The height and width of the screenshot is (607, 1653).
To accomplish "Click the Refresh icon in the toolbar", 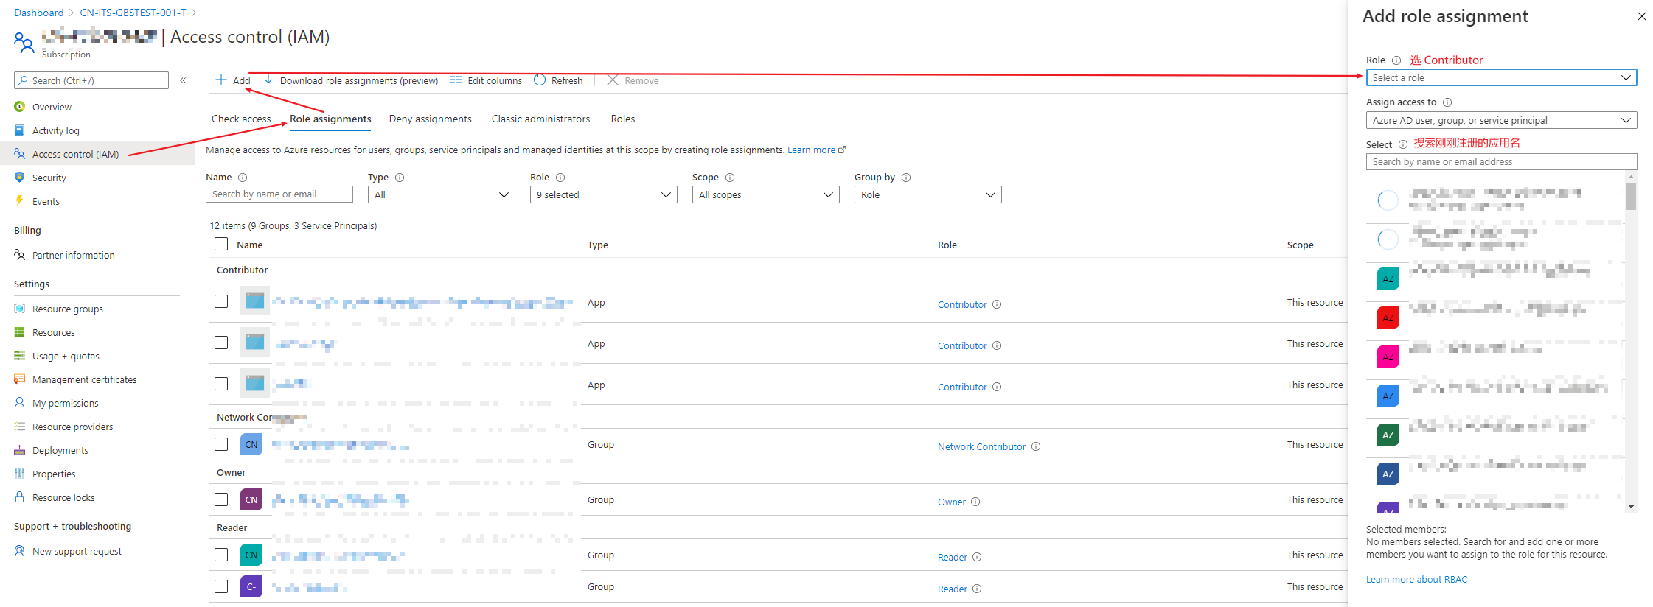I will pyautogui.click(x=540, y=80).
